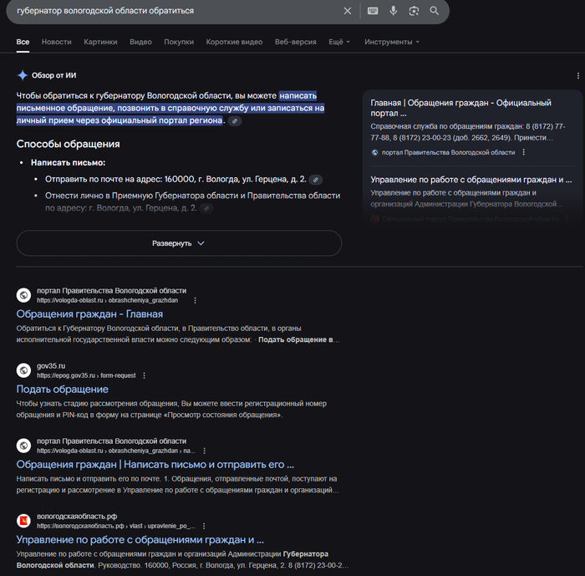585x576 pixels.
Task: Click source link icon after summary paragraph
Action: (x=236, y=121)
